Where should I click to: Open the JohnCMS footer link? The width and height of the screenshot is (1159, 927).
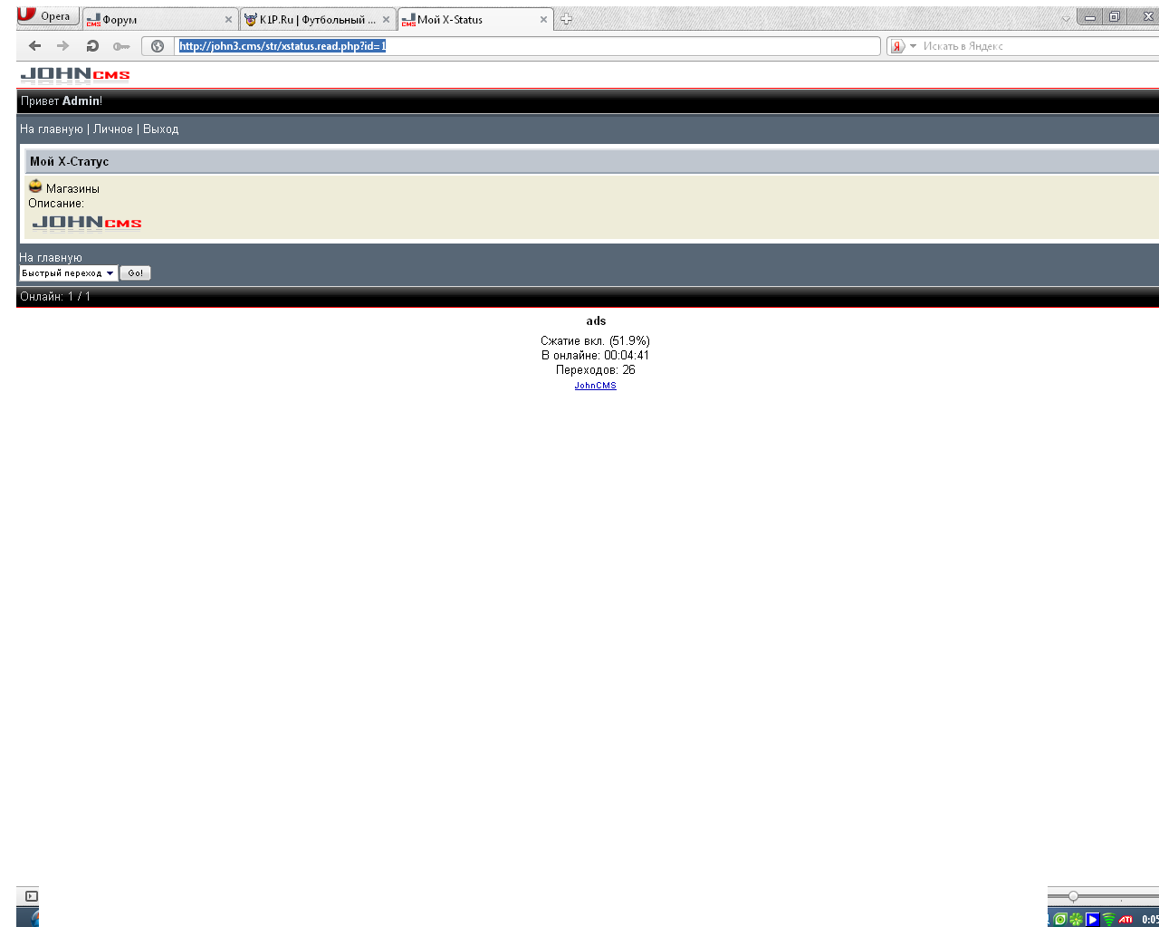pyautogui.click(x=595, y=386)
